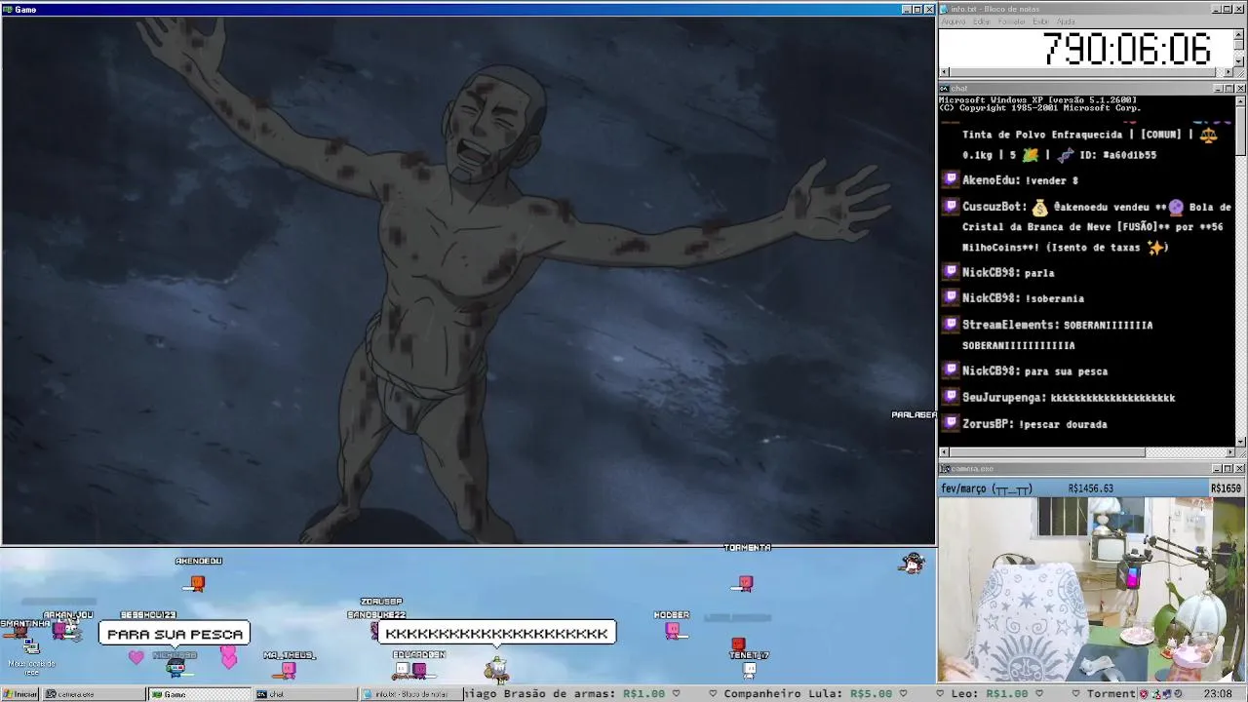Open the Formatar menu in Notepad
The height and width of the screenshot is (702, 1248).
[x=1011, y=21]
